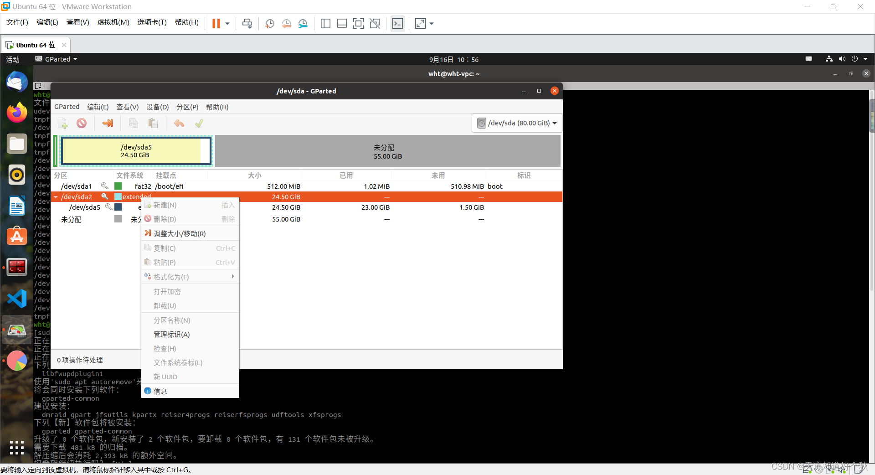Open Files manager in the dock
Screen dimensions: 875x475
click(17, 144)
